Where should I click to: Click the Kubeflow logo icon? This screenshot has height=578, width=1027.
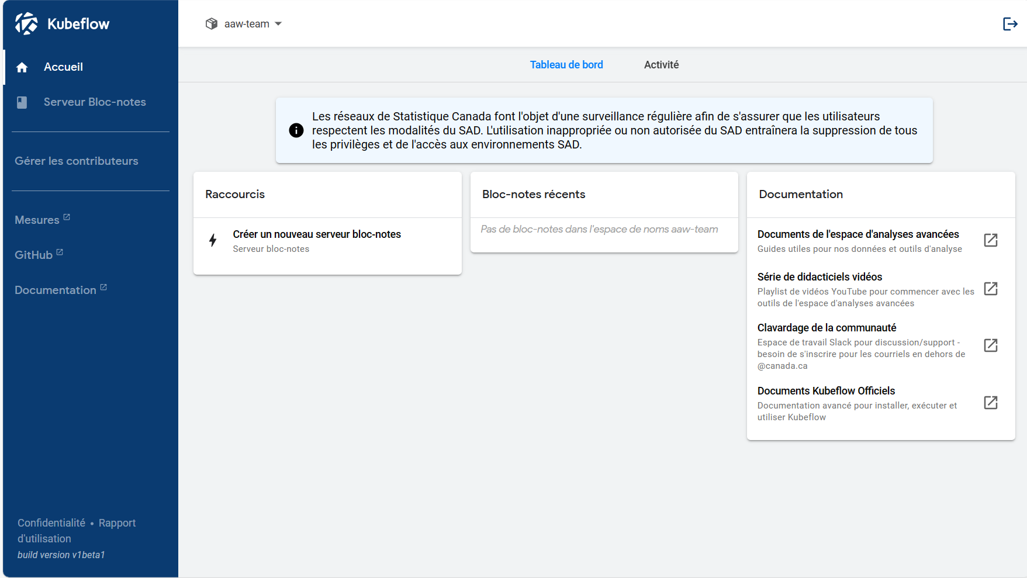click(26, 24)
